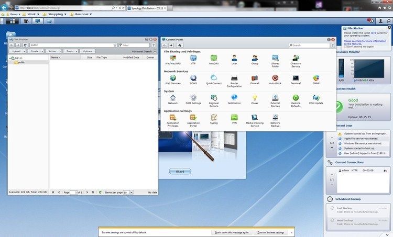Viewport: 393px width, 237px height.
Task: Open Restore Defaults
Action: (x=296, y=100)
